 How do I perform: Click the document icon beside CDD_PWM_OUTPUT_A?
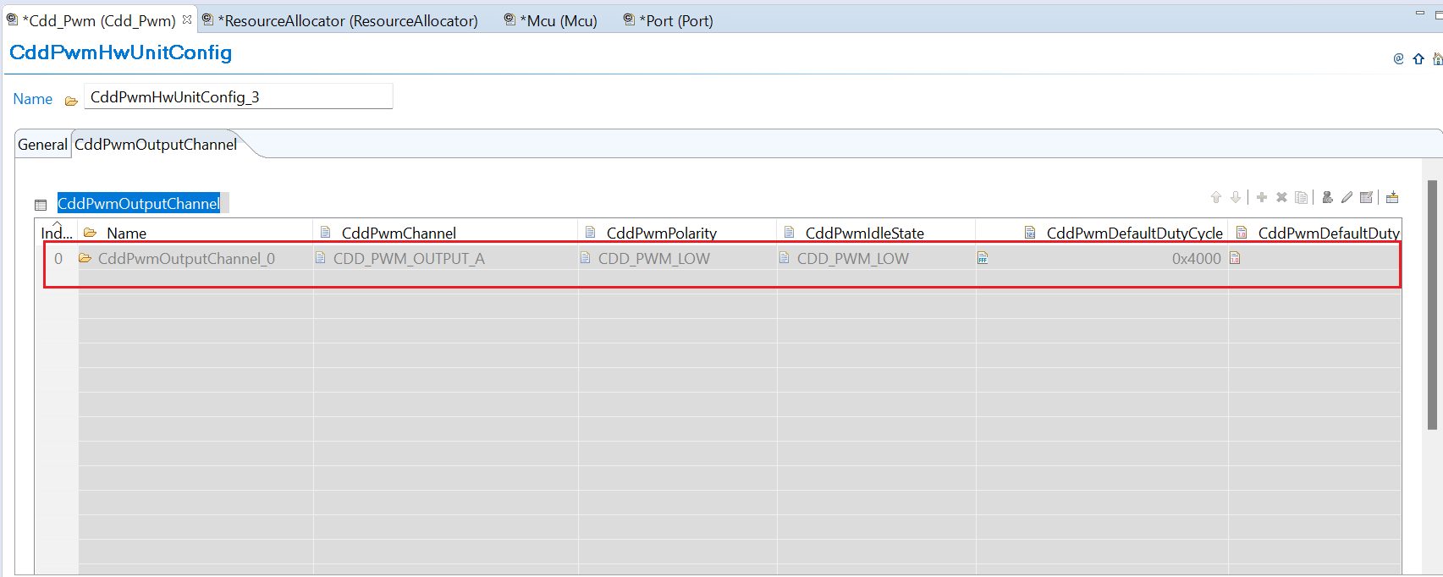(321, 257)
